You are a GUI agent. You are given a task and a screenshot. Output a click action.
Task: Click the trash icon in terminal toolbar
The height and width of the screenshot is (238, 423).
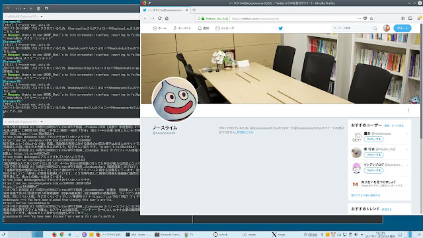pos(38,9)
